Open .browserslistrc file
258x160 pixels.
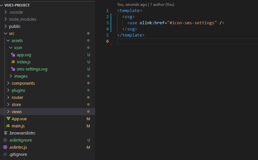22,133
